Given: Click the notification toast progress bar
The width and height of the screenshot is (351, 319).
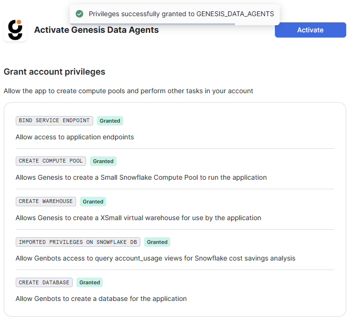Looking at the screenshot, I should [x=153, y=24].
